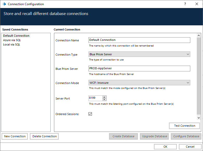Select Default Connection in saved list
Image resolution: width=203 pixels, height=151 pixels.
tap(16, 36)
